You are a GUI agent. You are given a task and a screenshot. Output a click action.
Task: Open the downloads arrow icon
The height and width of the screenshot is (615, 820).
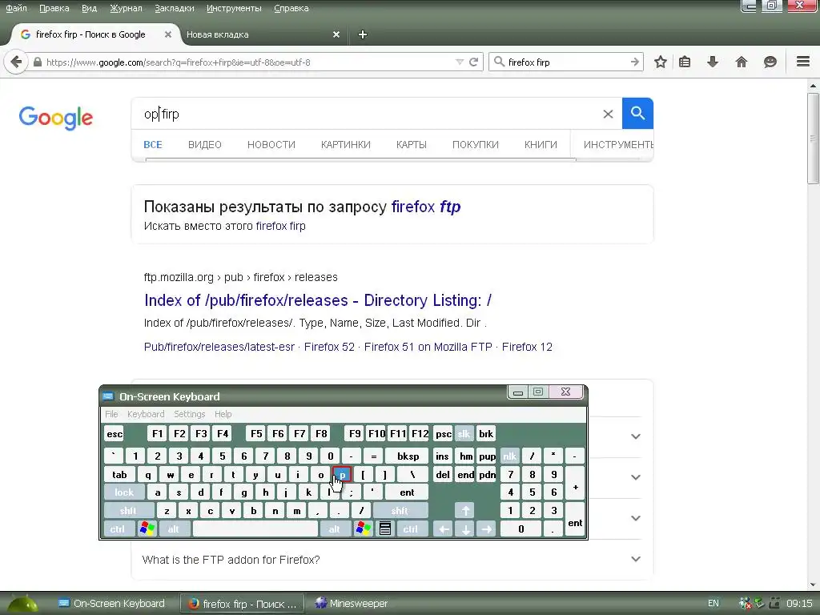[712, 62]
